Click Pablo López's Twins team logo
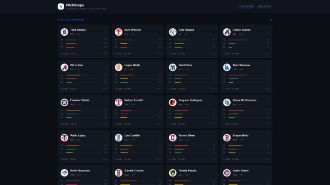This screenshot has height=185, width=330. 64,137
